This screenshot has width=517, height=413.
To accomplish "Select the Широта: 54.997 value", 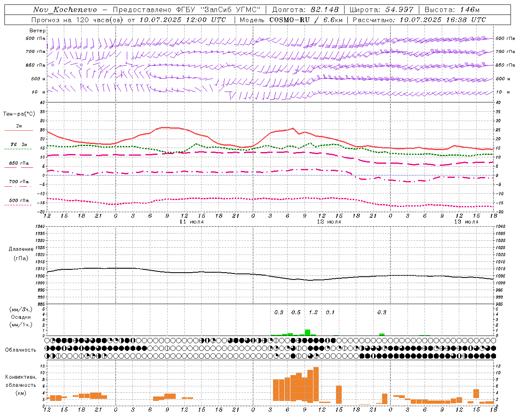I will click(381, 10).
